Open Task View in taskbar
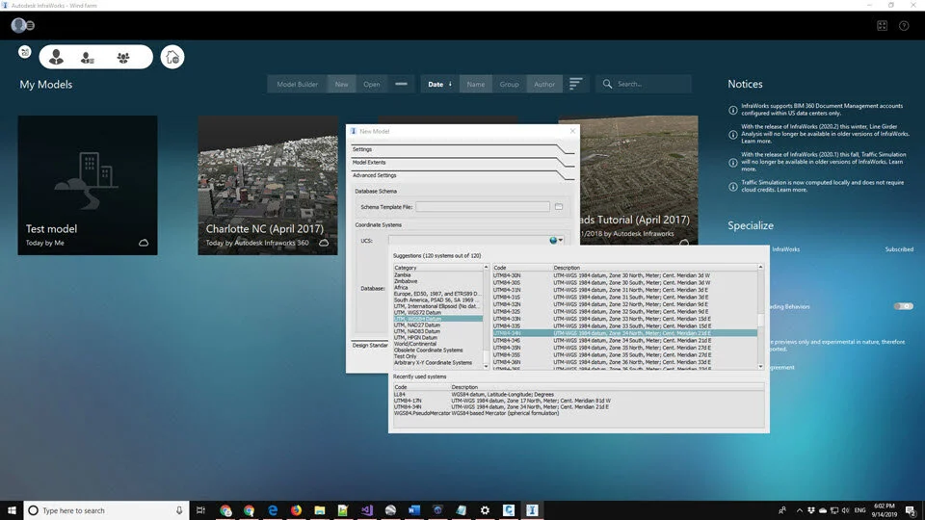Viewport: 925px width, 520px height. click(200, 510)
